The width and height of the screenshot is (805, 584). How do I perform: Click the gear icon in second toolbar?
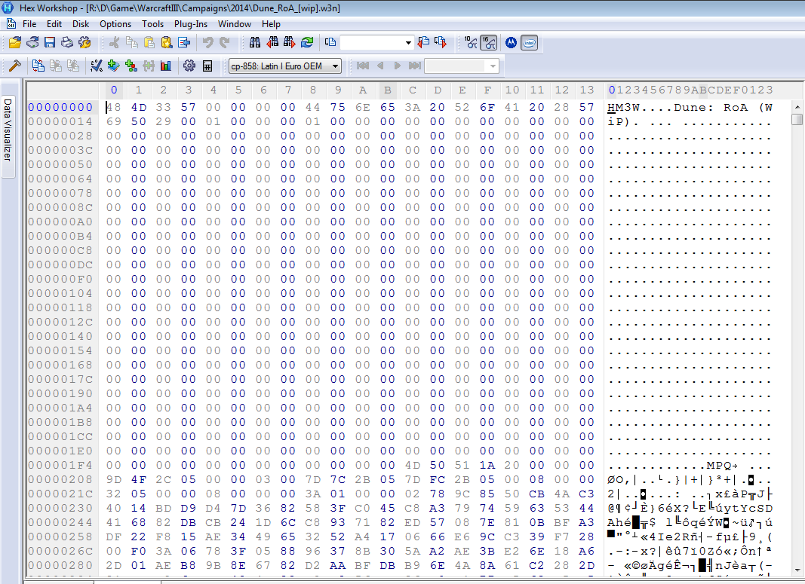pos(189,66)
